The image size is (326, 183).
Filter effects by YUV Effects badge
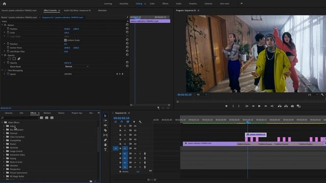(52, 117)
